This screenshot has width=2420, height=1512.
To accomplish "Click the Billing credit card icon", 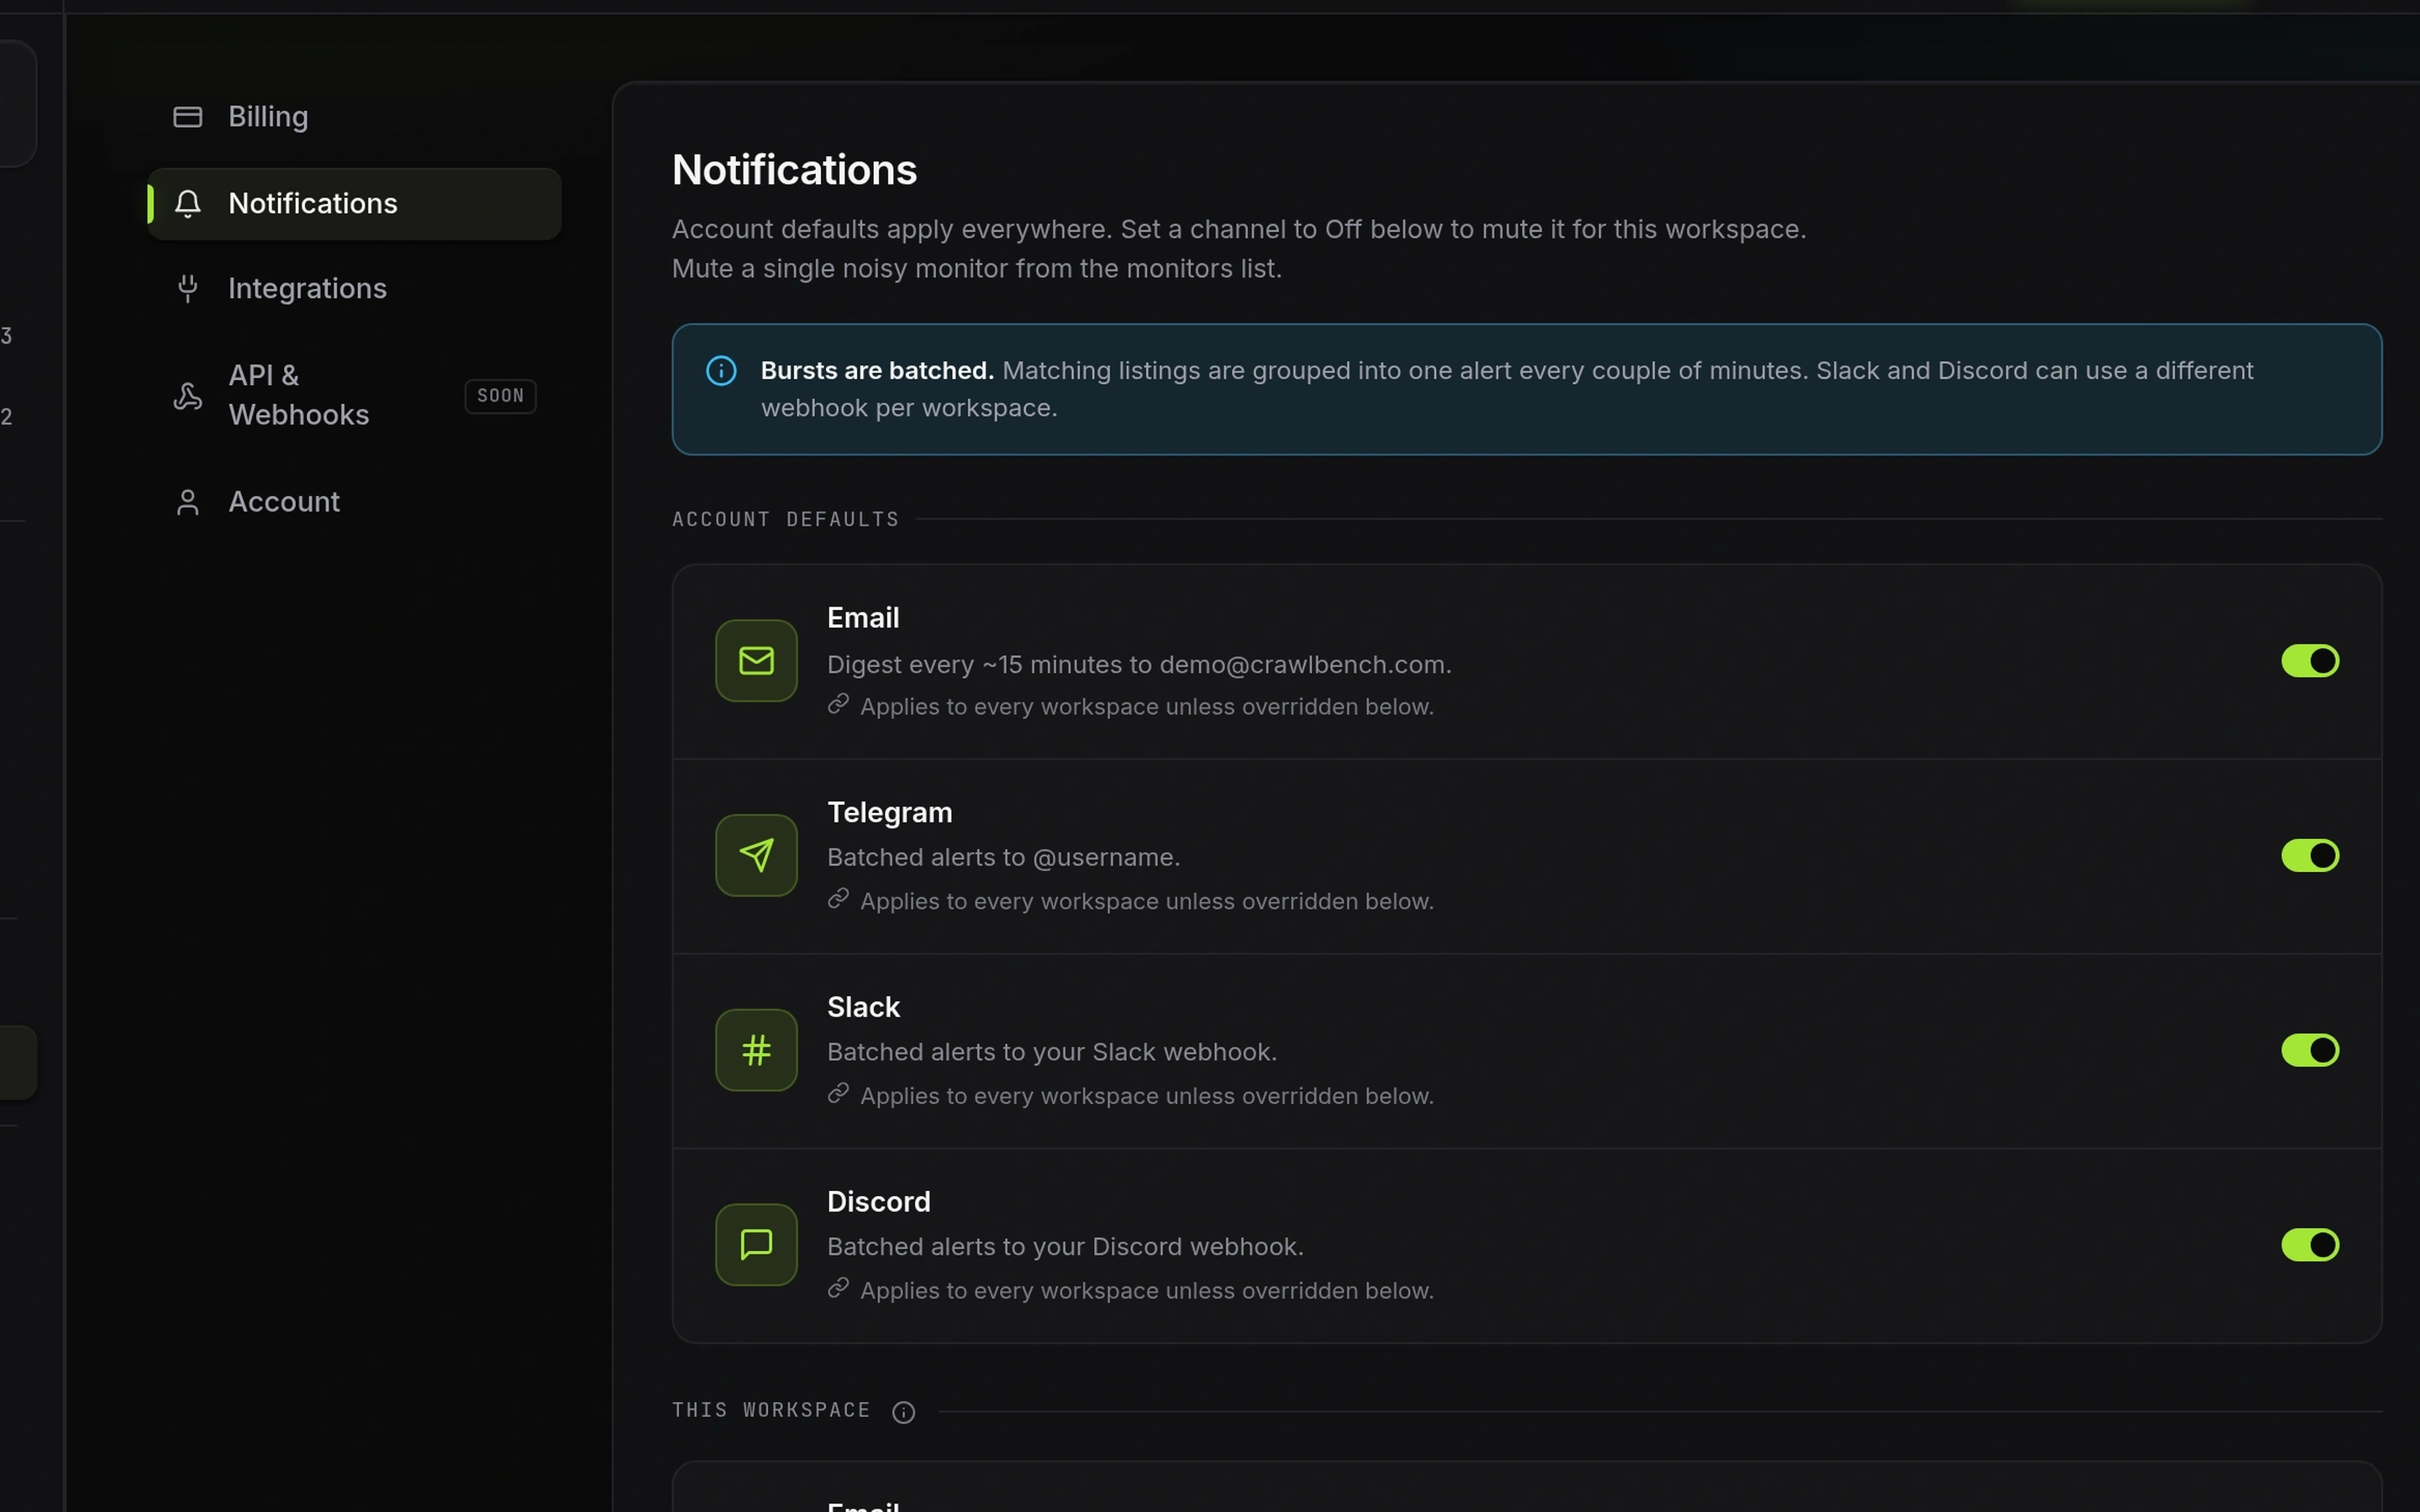I will [188, 117].
